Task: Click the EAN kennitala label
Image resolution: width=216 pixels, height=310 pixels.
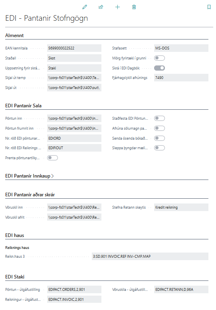Action: coord(16,48)
